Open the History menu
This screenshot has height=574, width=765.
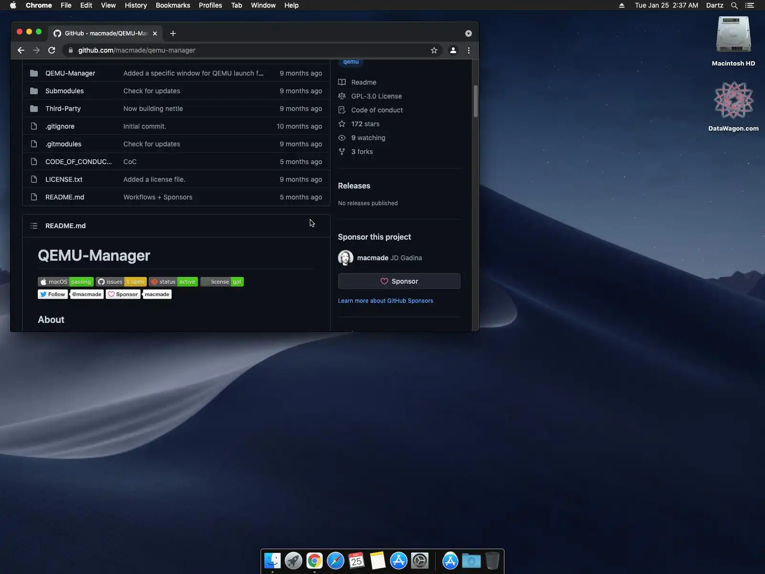(136, 5)
